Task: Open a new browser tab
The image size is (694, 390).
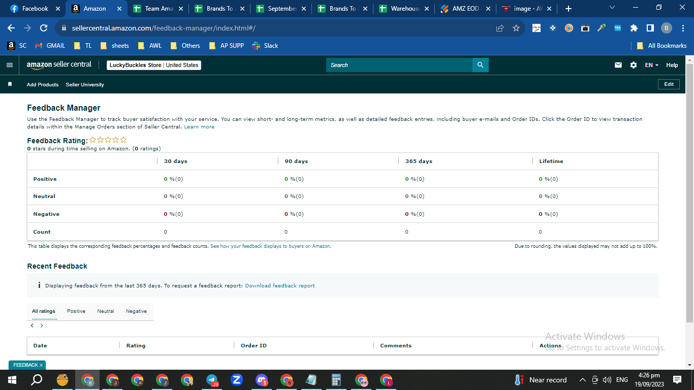Action: 569,9
